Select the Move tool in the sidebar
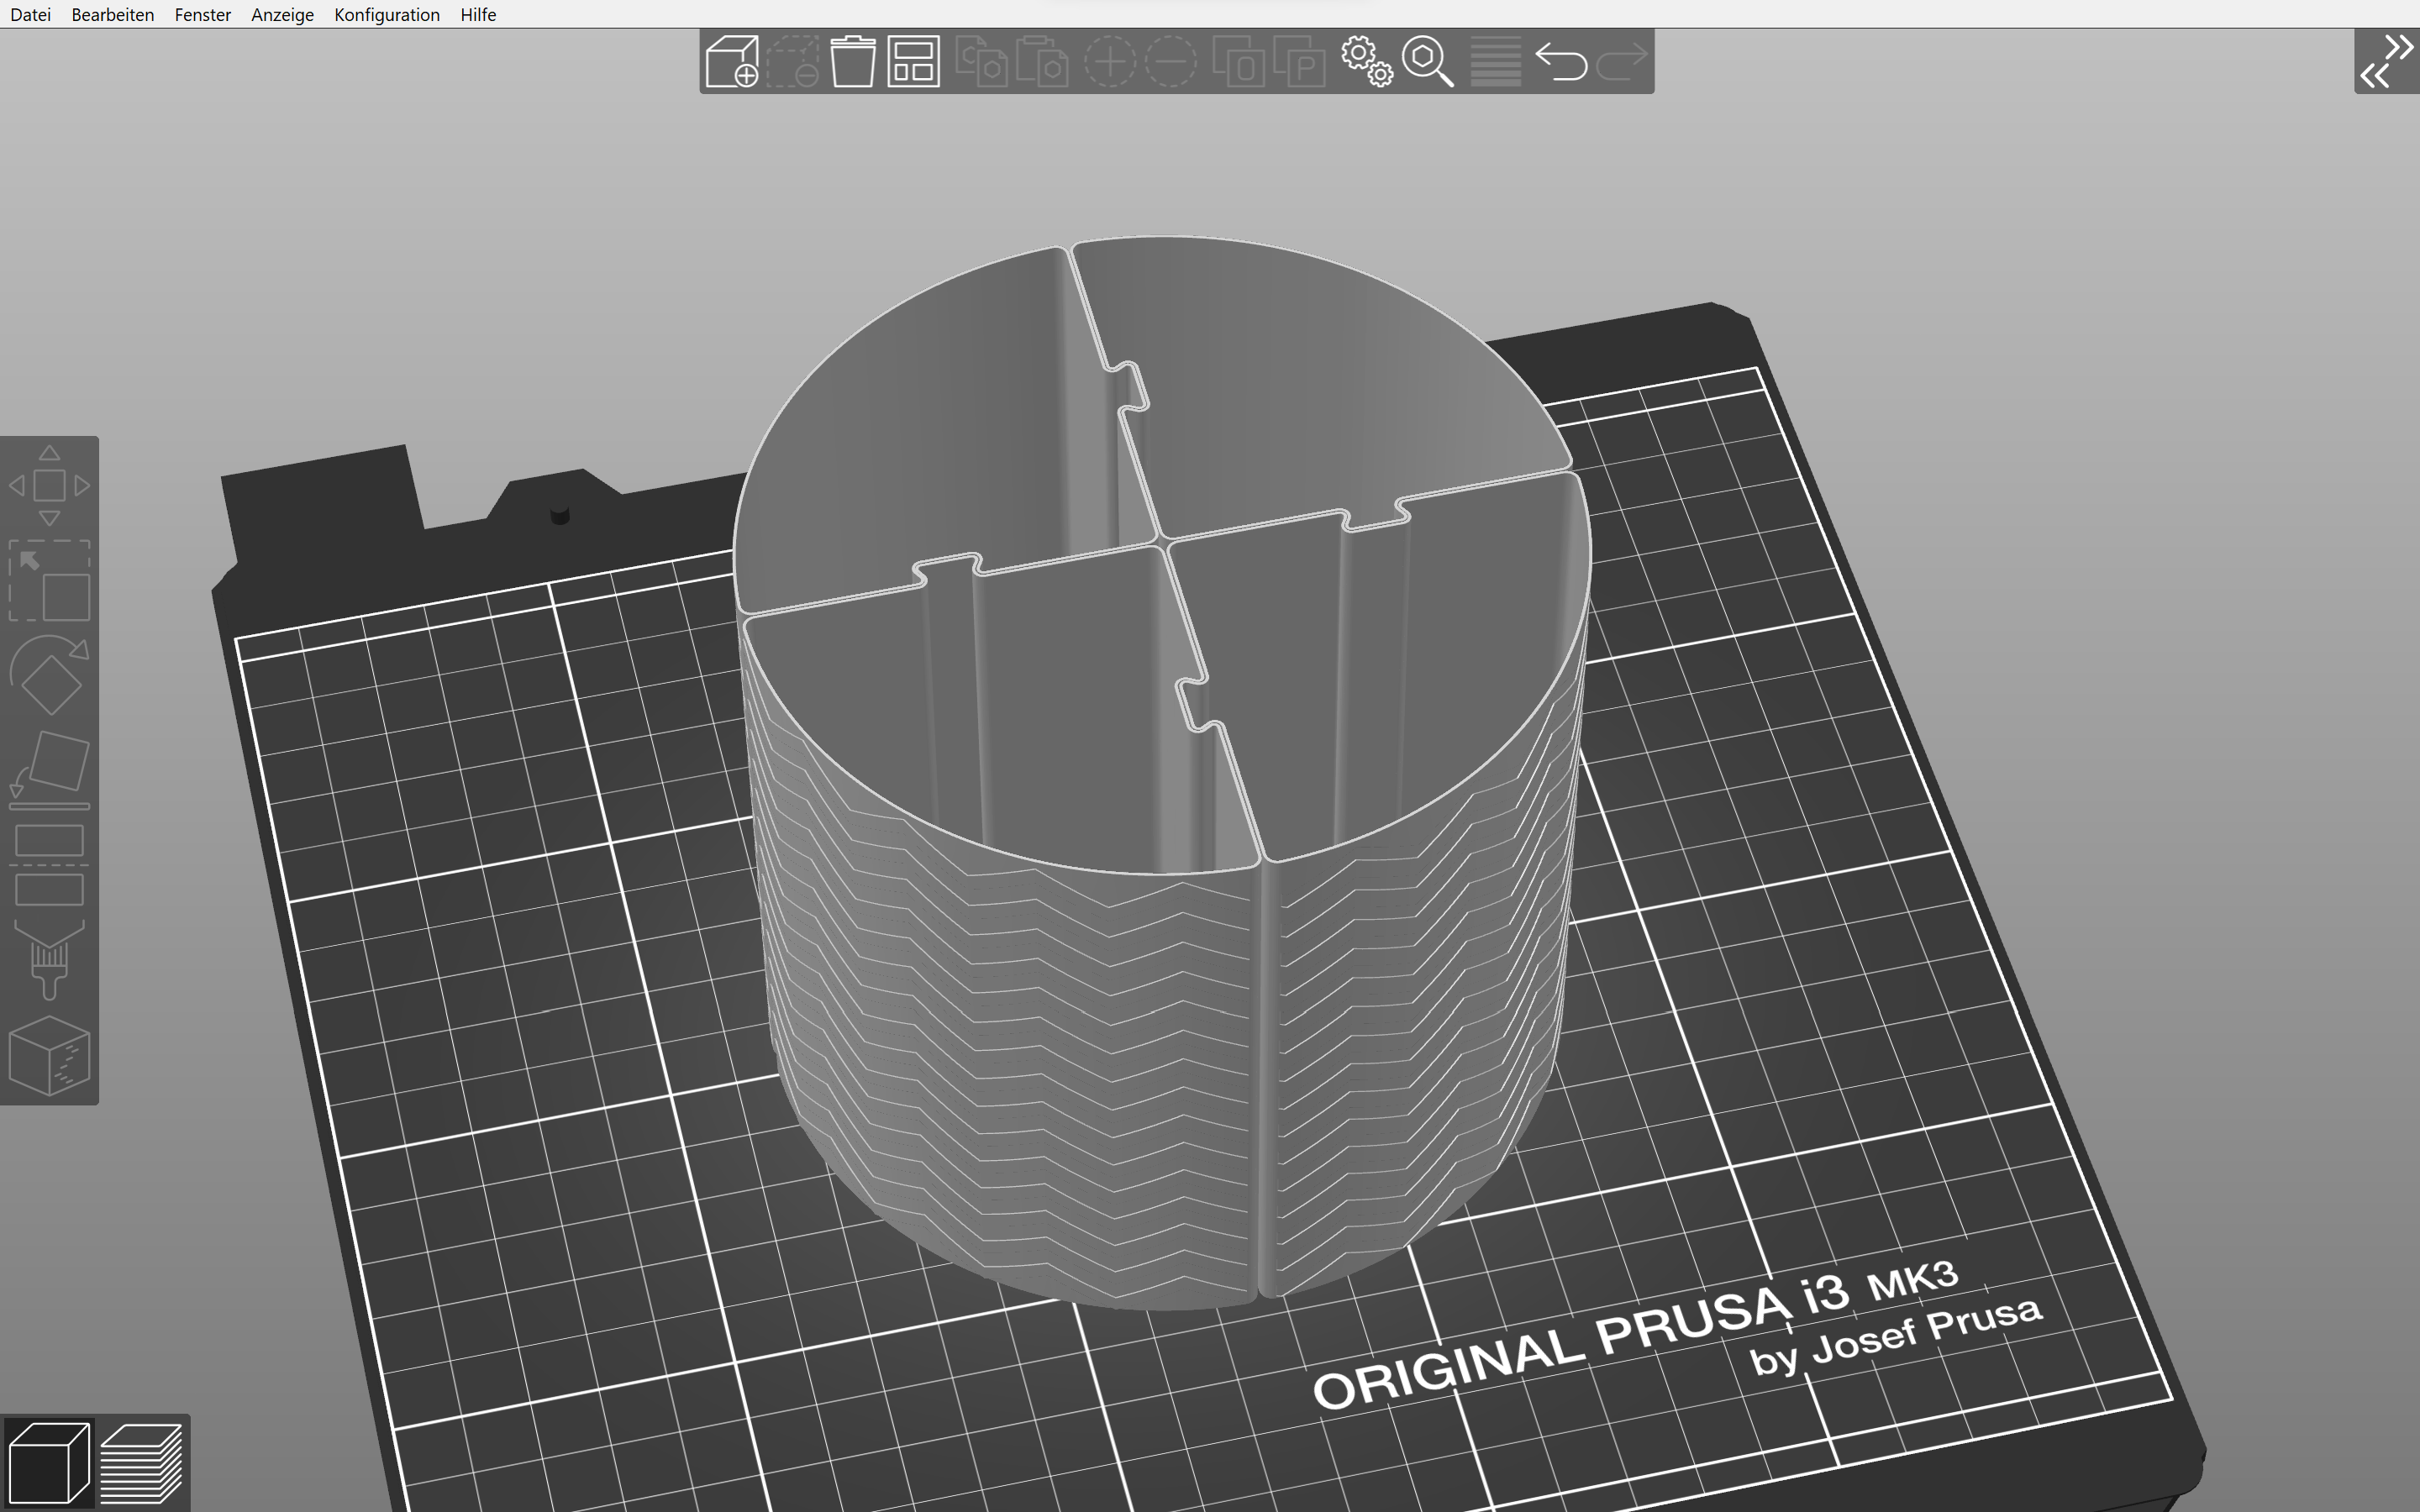This screenshot has width=2420, height=1512. tap(49, 485)
